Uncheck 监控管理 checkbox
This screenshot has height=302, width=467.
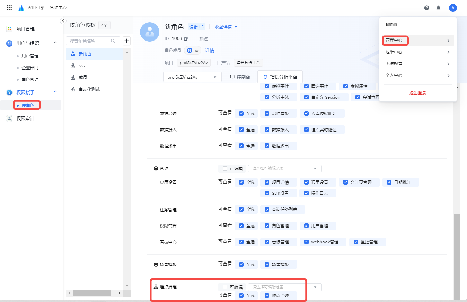[x=356, y=242]
